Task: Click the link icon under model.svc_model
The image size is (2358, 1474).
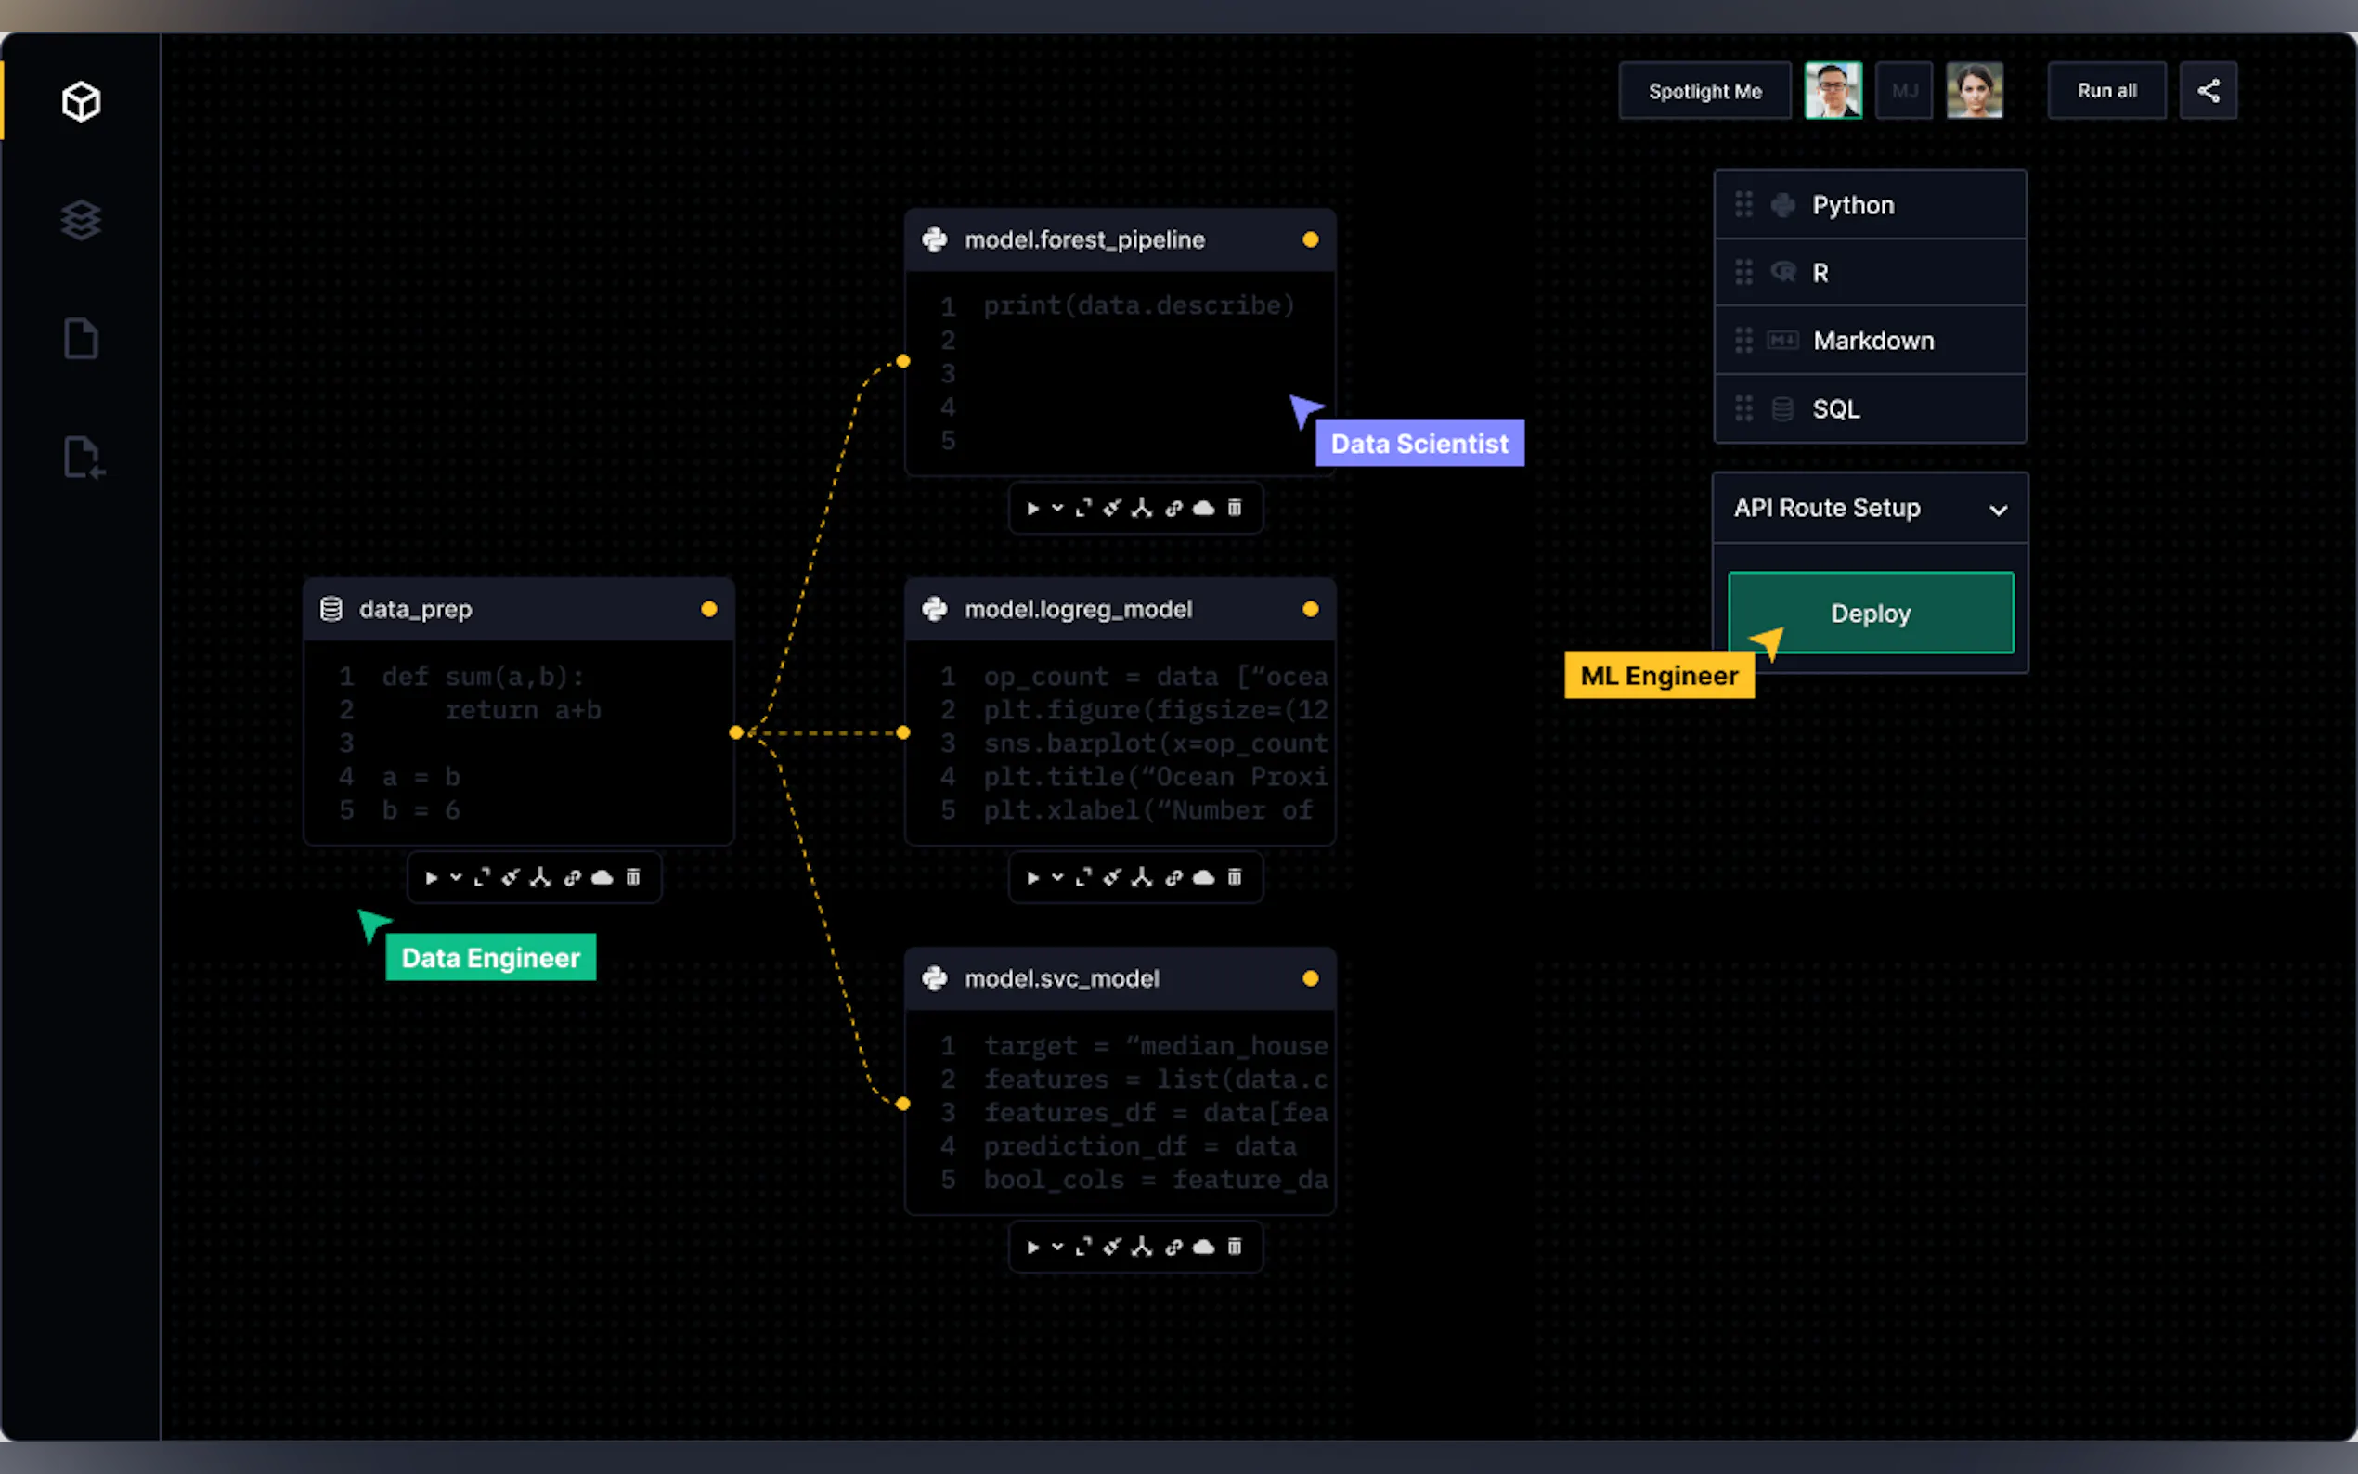Action: point(1173,1247)
